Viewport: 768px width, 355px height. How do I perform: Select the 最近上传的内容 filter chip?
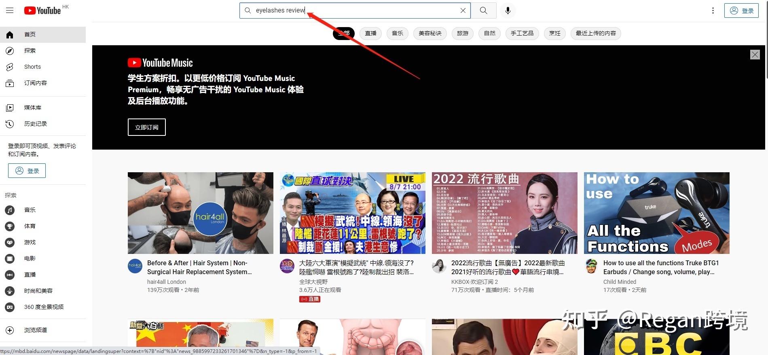(596, 33)
